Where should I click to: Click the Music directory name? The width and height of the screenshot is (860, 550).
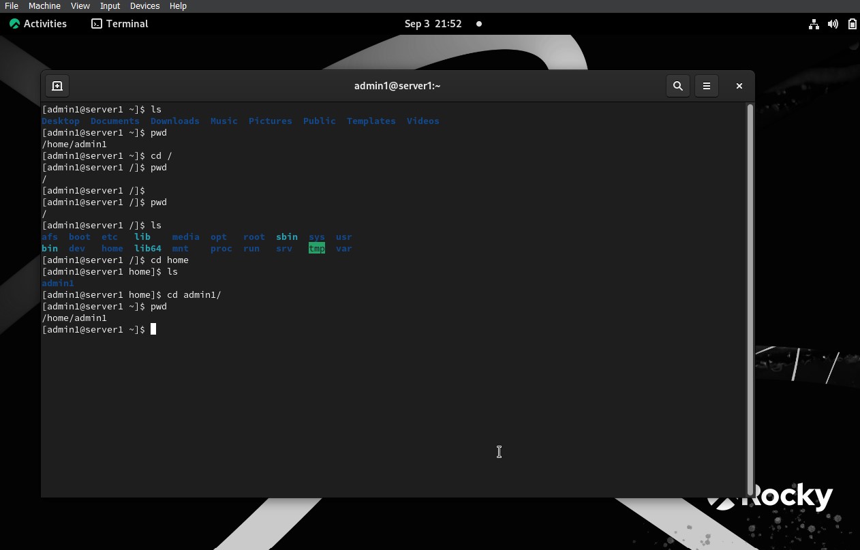pos(224,121)
